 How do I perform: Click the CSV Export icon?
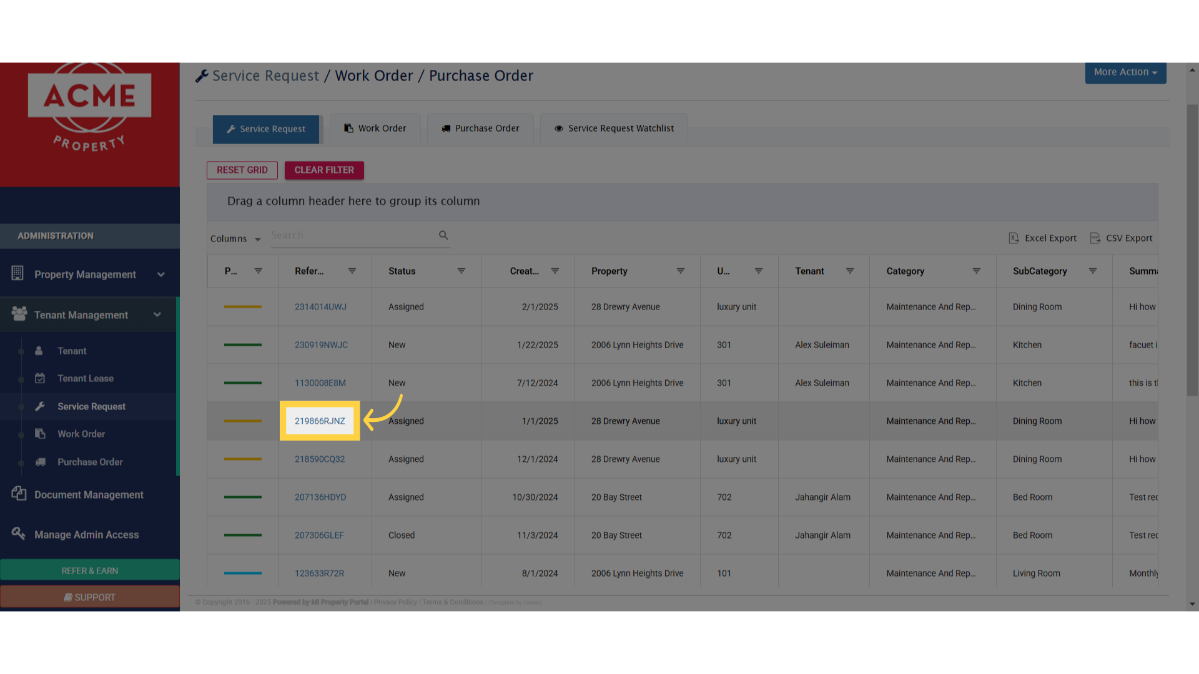pos(1095,238)
